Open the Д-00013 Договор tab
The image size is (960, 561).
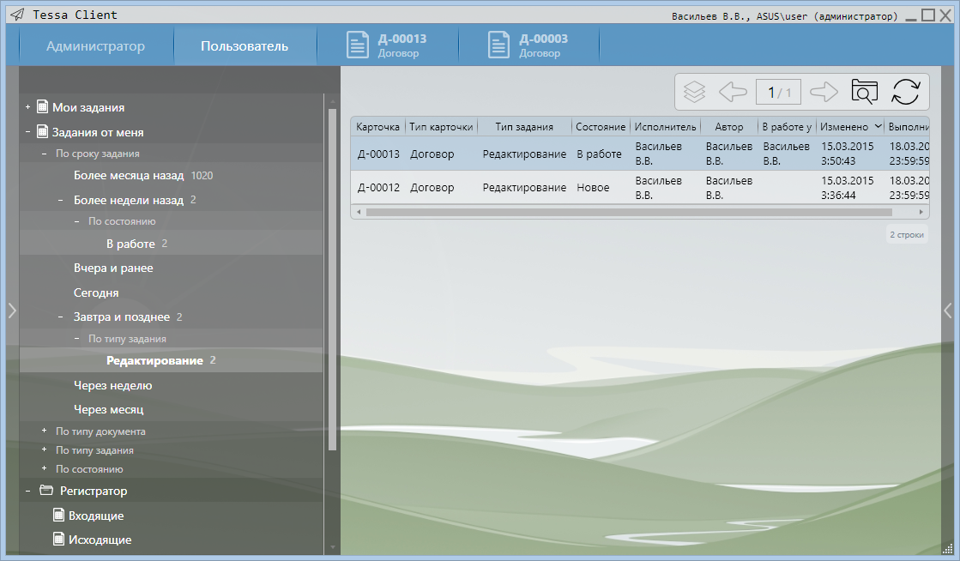pyautogui.click(x=387, y=45)
